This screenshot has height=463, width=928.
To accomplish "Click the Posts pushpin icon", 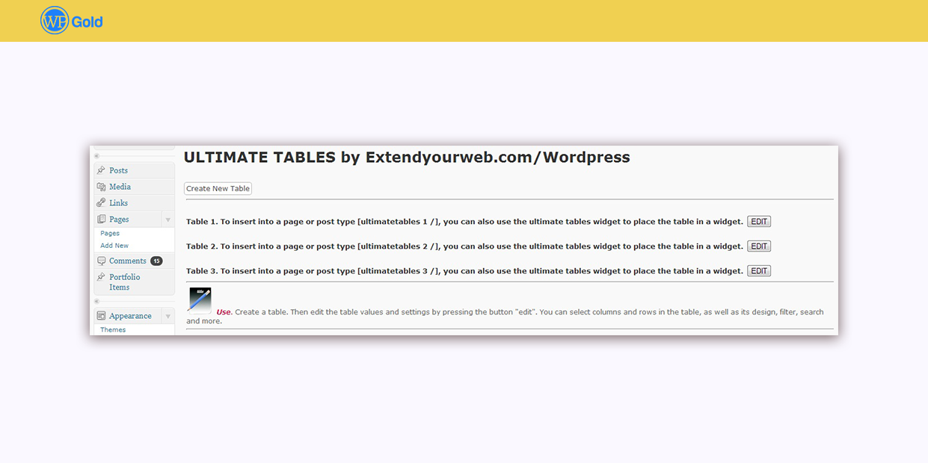I will [101, 170].
